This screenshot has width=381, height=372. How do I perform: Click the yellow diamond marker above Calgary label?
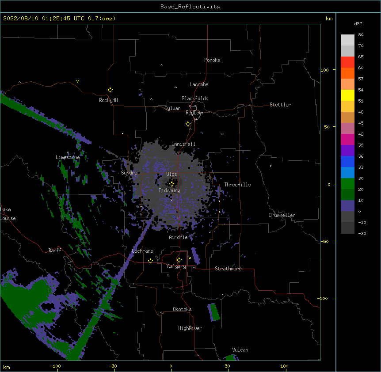[x=179, y=260]
